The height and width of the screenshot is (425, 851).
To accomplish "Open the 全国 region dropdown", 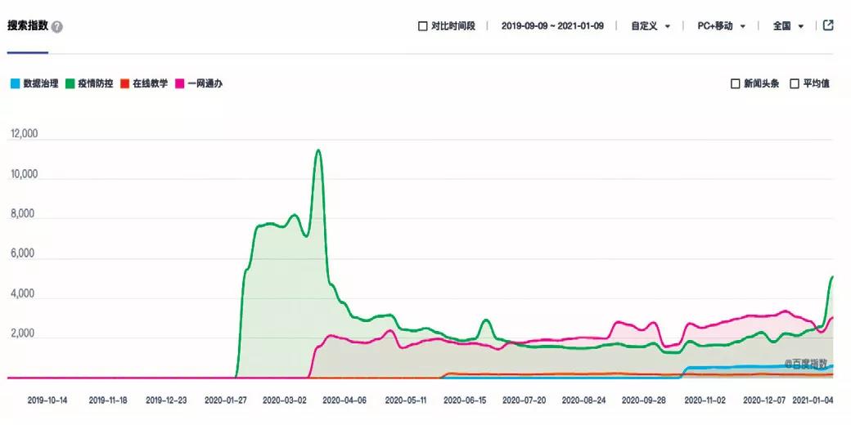I will pyautogui.click(x=788, y=26).
